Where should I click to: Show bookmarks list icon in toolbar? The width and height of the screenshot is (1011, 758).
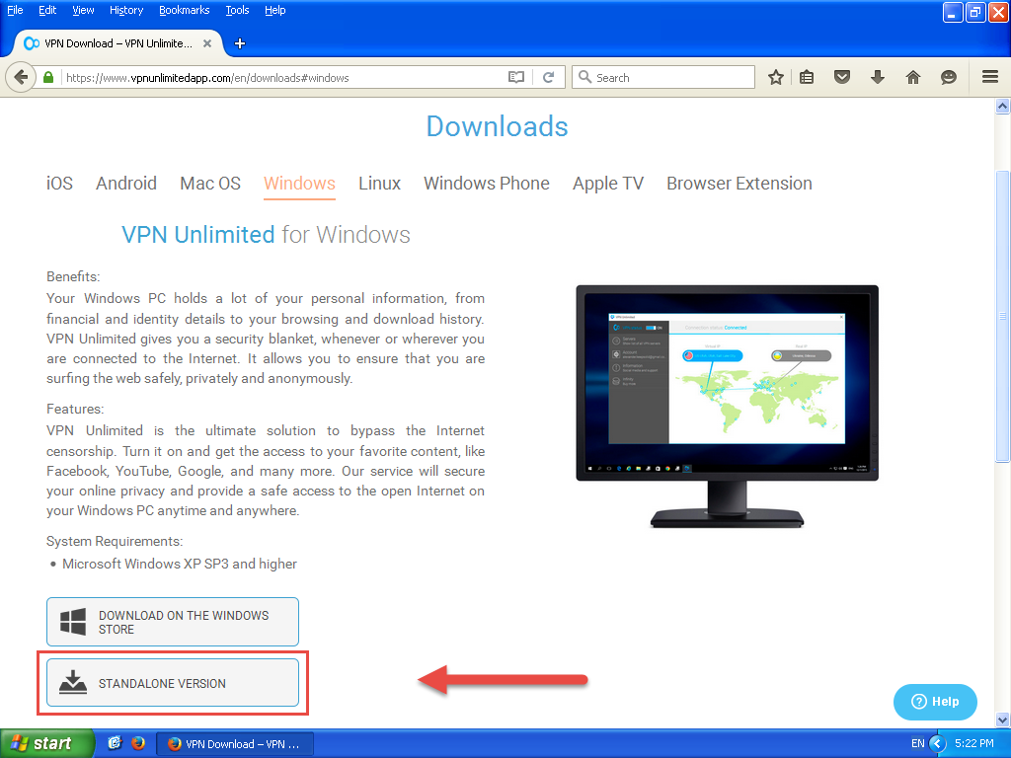(x=807, y=77)
